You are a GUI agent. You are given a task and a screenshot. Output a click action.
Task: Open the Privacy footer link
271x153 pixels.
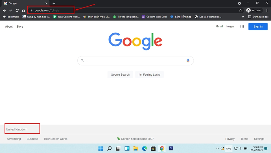click(x=230, y=139)
